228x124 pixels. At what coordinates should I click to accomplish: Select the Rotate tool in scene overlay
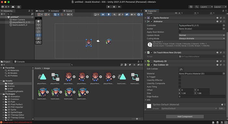tap(38, 28)
